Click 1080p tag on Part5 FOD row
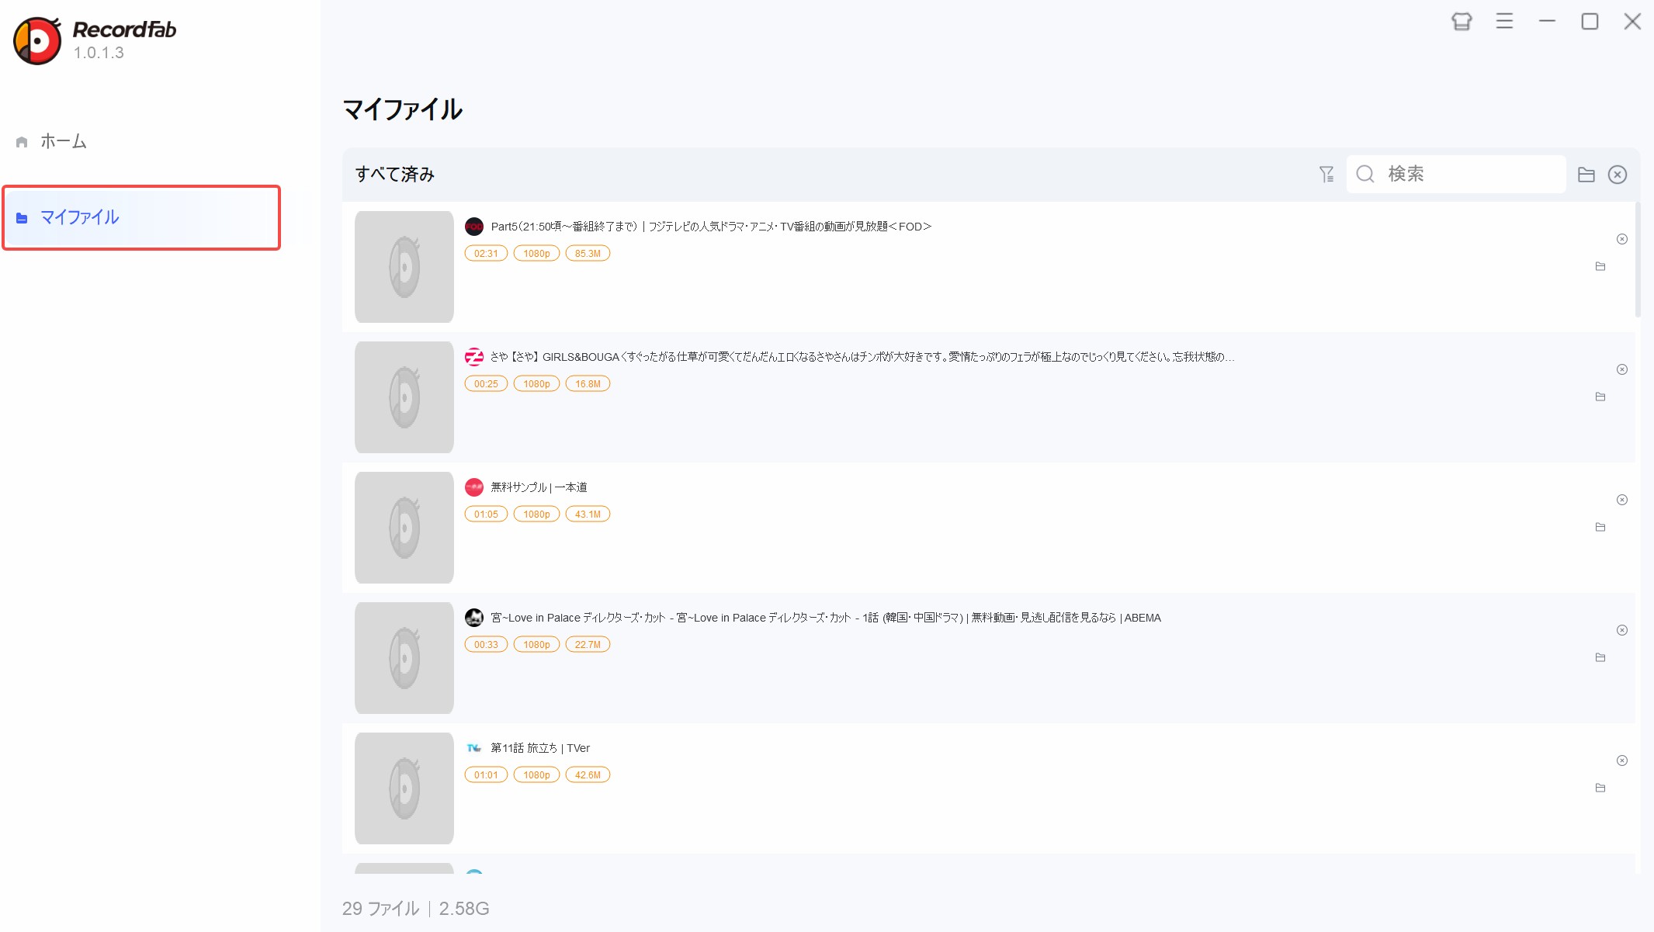 (536, 254)
